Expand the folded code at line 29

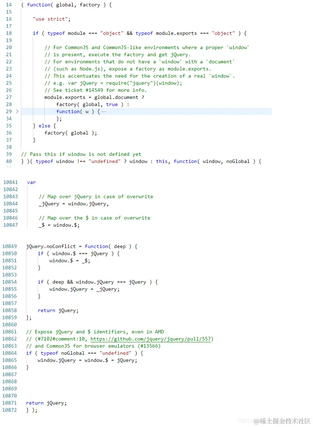pyautogui.click(x=17, y=111)
